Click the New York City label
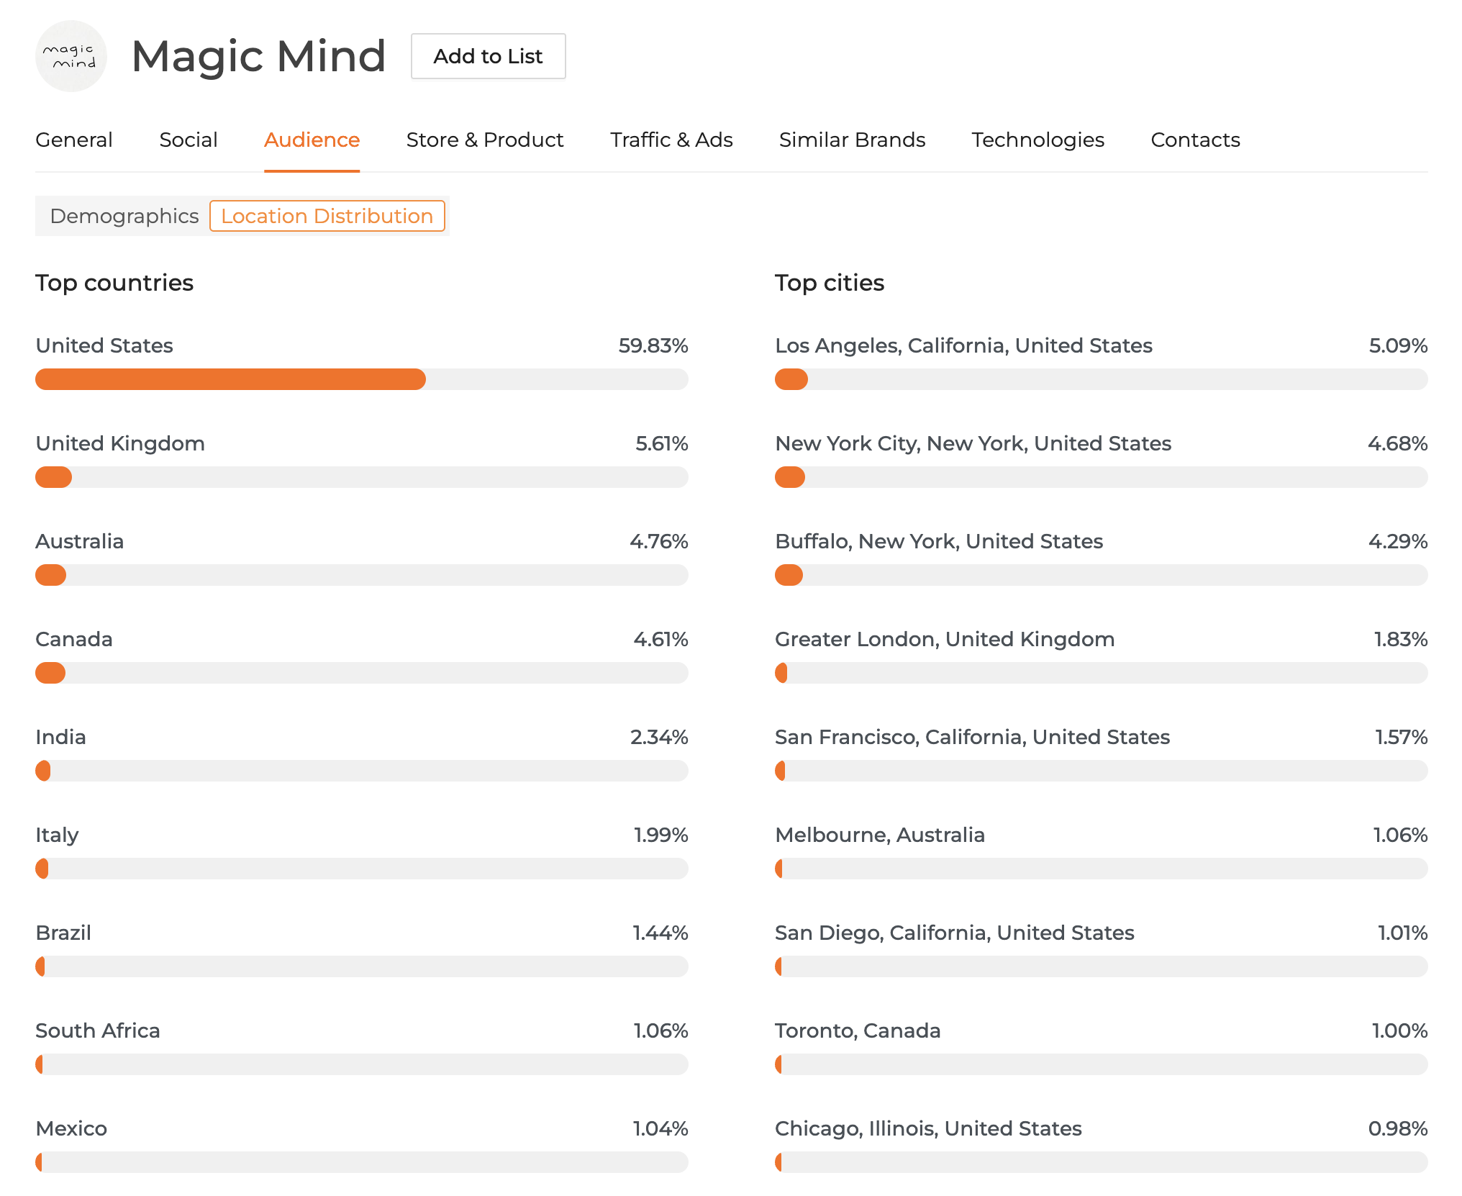This screenshot has width=1462, height=1196. (973, 443)
